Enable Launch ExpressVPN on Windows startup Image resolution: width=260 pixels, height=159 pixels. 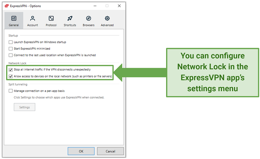pos(11,42)
